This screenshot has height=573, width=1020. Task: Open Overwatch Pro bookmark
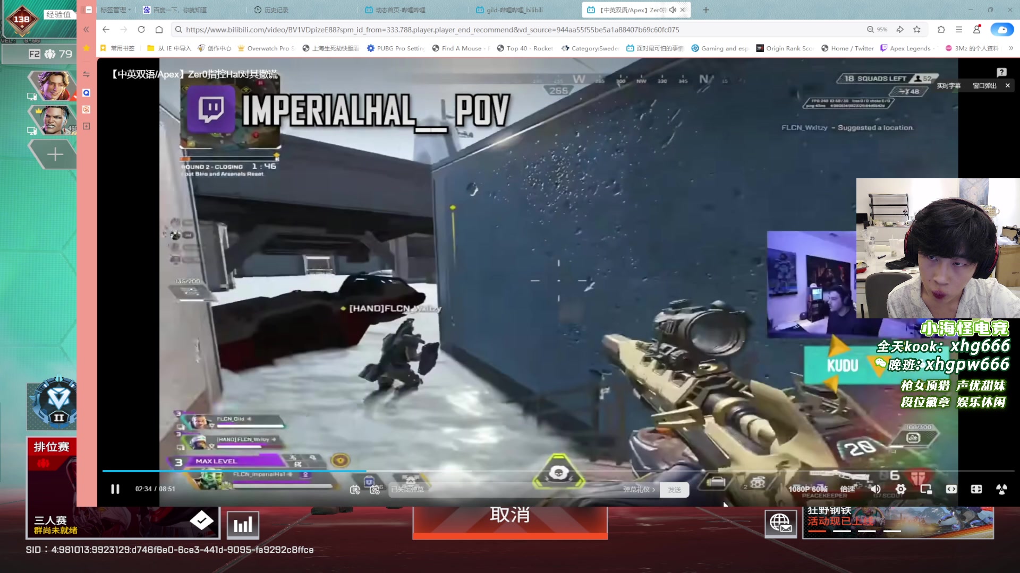[266, 48]
